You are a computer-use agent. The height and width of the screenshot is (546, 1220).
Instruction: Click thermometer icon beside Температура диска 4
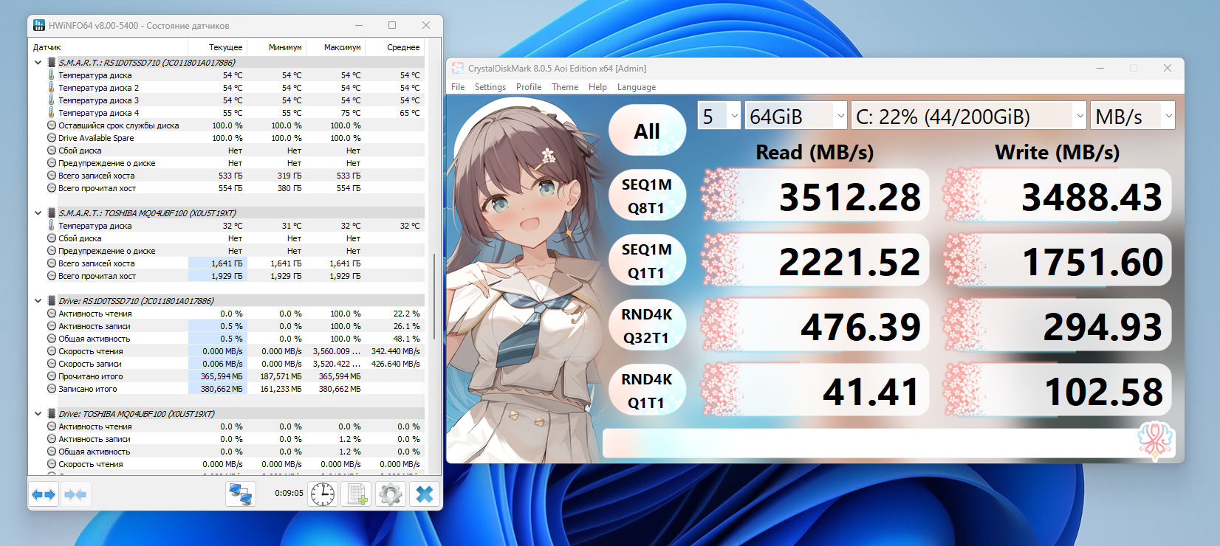(52, 113)
